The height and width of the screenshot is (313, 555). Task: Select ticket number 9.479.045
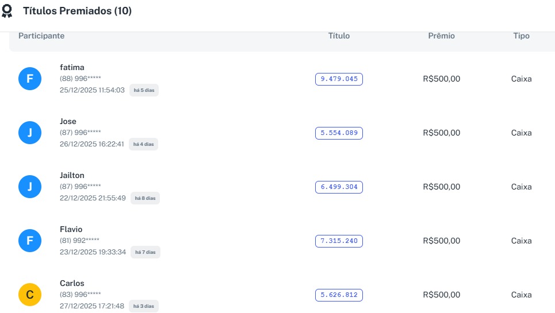click(x=339, y=79)
